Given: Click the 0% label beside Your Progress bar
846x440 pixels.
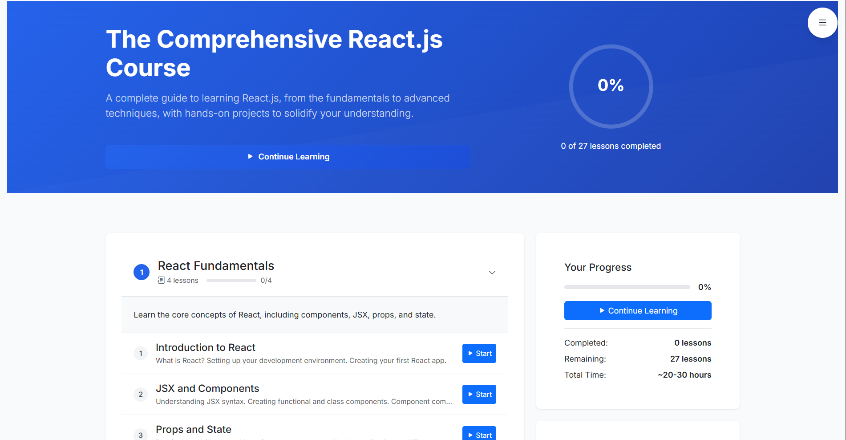Looking at the screenshot, I should pos(704,287).
